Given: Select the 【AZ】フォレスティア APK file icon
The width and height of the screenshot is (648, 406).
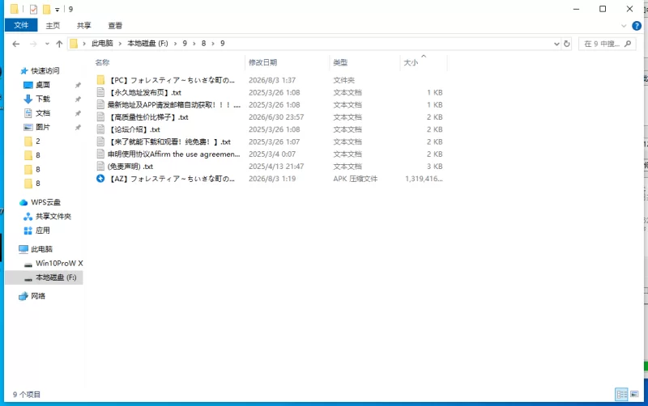Looking at the screenshot, I should (100, 179).
